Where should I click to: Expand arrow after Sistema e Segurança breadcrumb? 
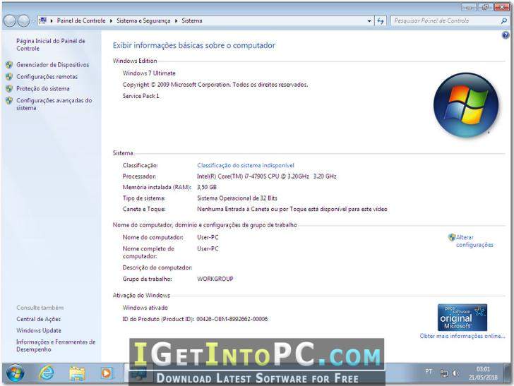pos(176,20)
